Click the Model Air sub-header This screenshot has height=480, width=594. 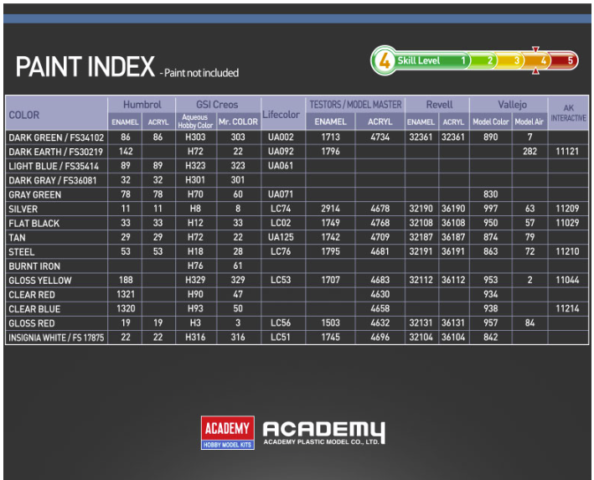tap(529, 121)
